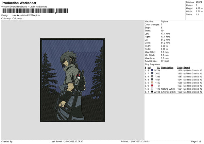Click the stitch count 1386 in row 3
The image size is (204, 144).
[x=158, y=76]
